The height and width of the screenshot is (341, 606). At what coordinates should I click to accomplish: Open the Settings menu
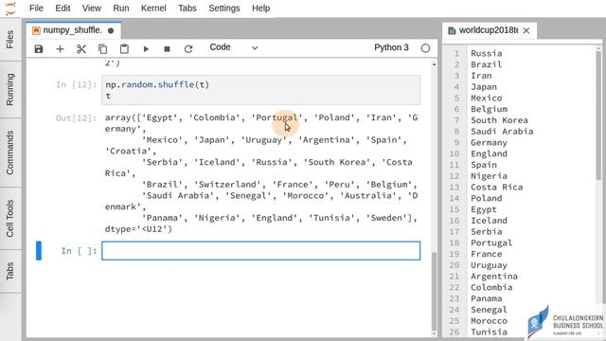[x=224, y=9]
